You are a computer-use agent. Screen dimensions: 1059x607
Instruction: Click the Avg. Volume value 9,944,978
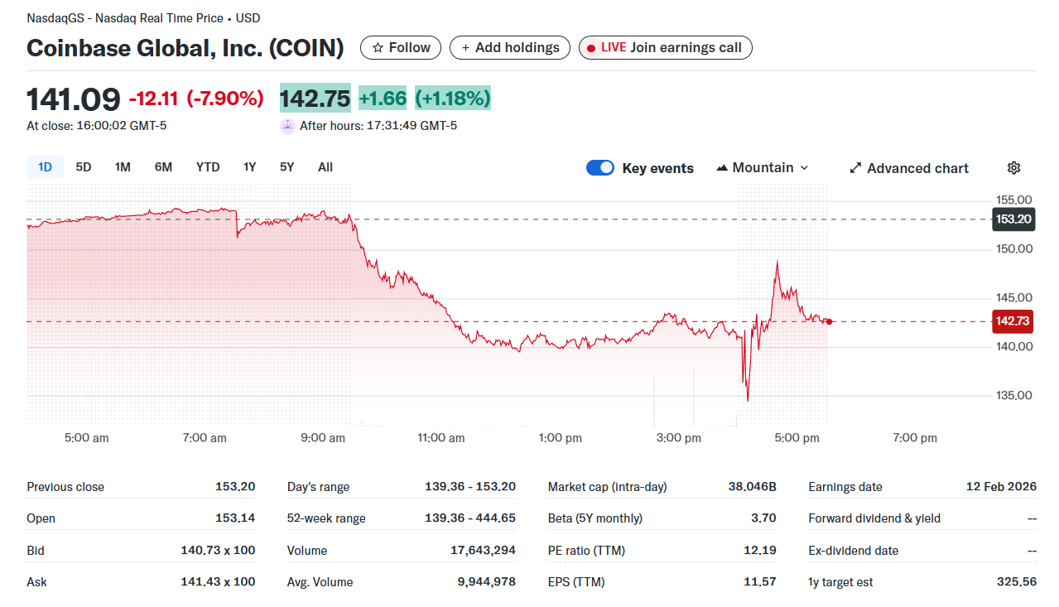coord(487,582)
